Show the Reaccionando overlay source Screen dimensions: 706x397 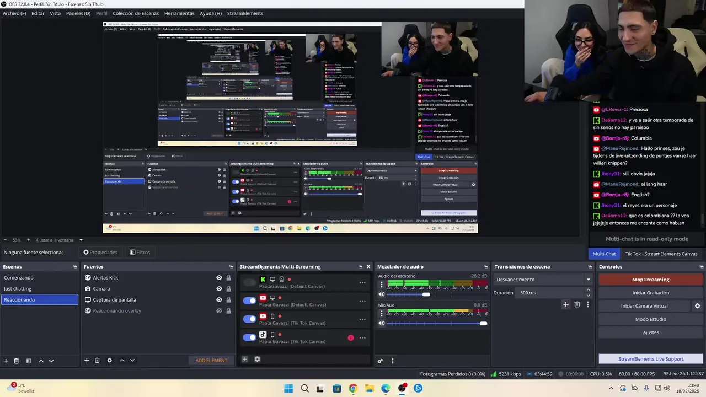[x=219, y=310]
